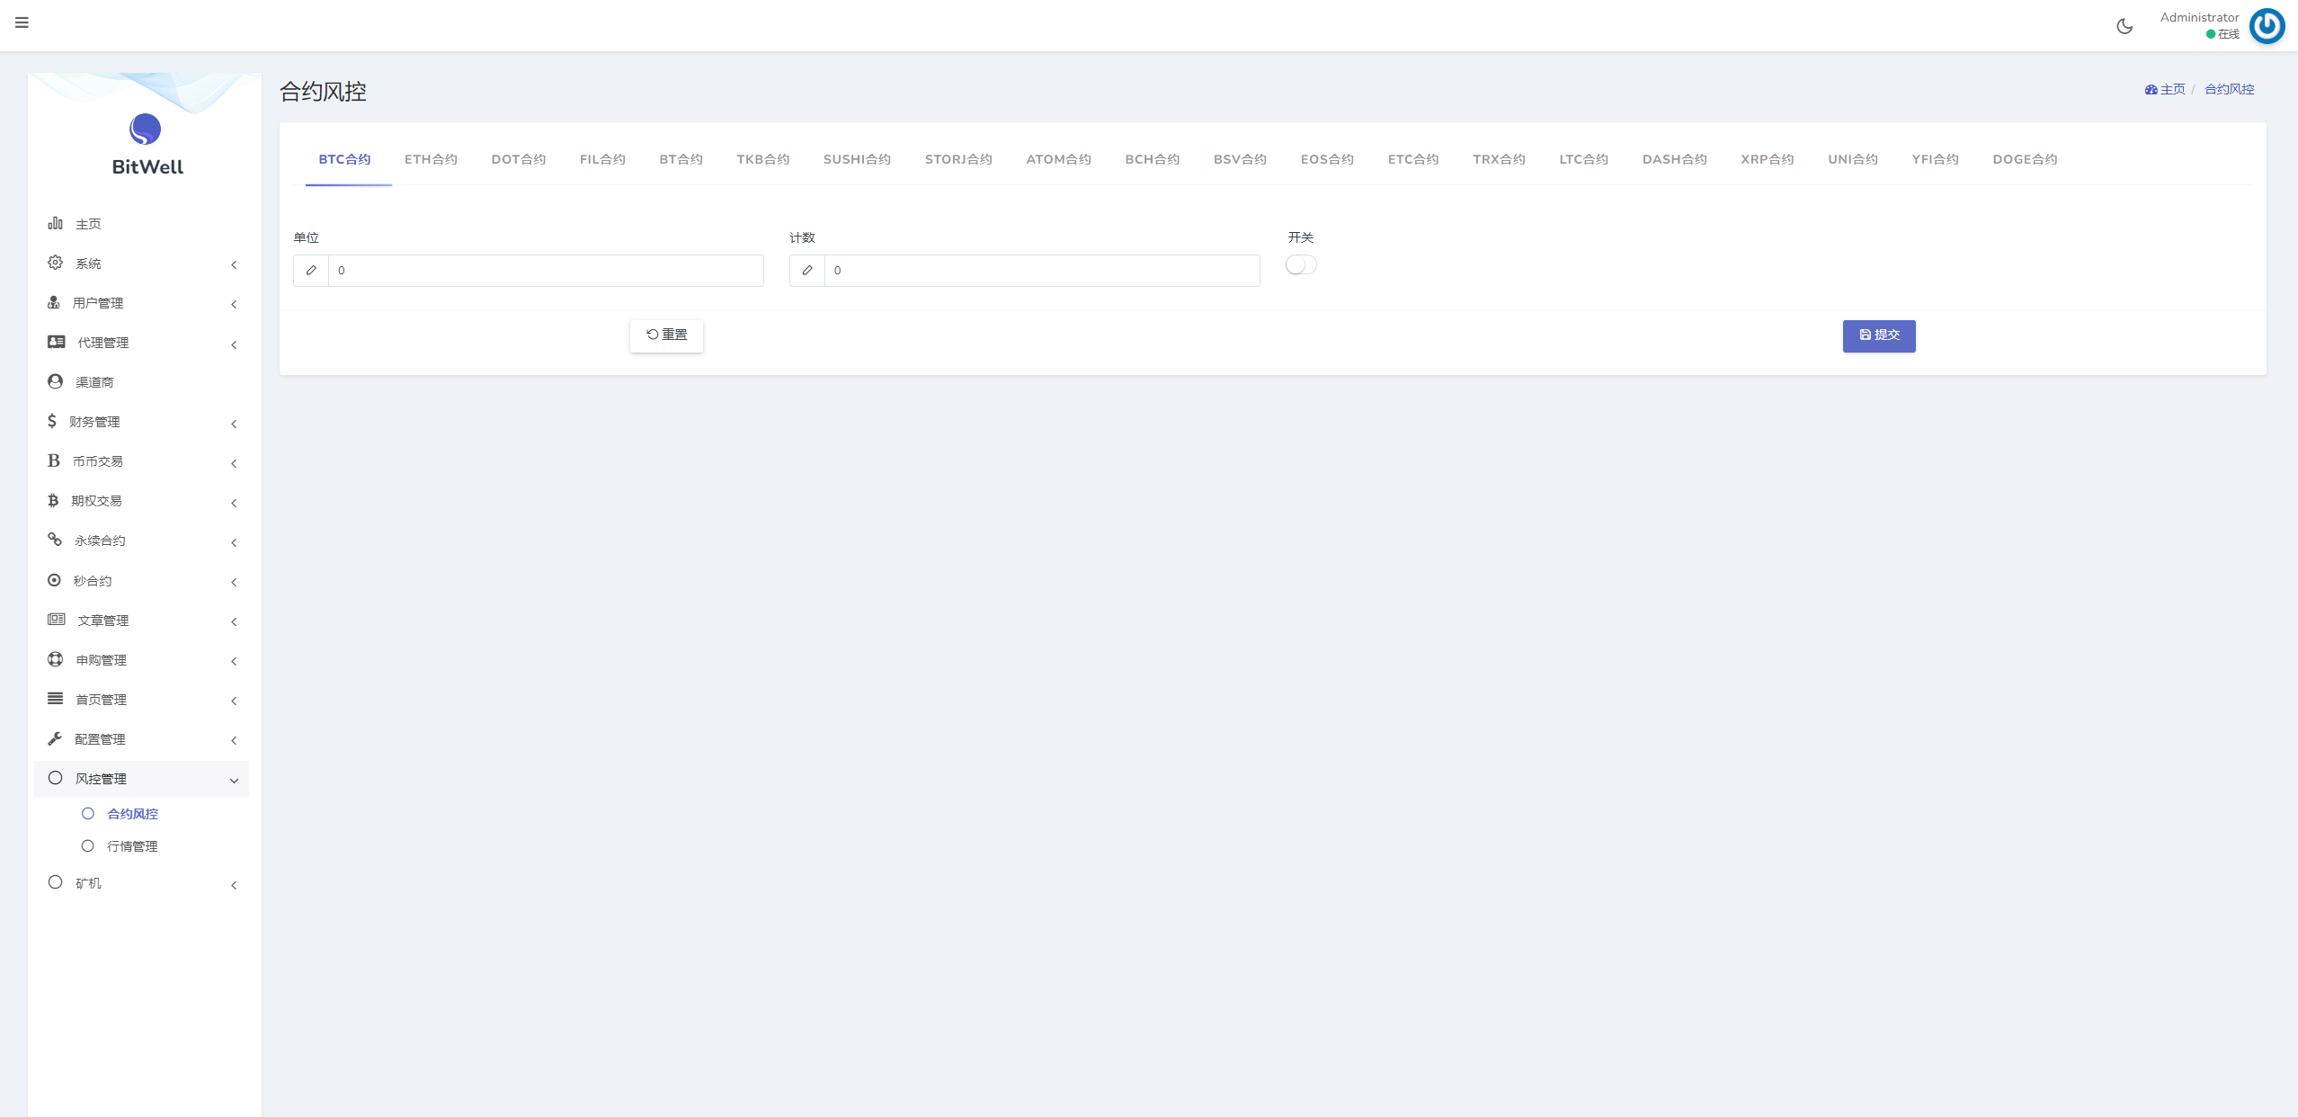Click the 计数 input field

[1041, 270]
